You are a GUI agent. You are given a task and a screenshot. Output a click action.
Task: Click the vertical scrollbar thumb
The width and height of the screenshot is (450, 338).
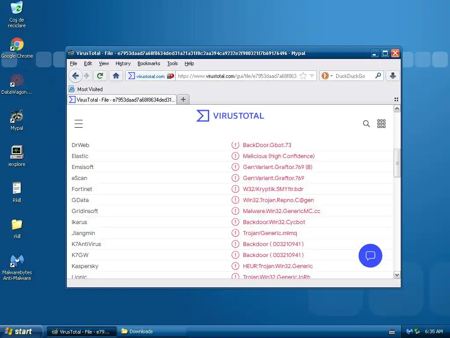397,163
